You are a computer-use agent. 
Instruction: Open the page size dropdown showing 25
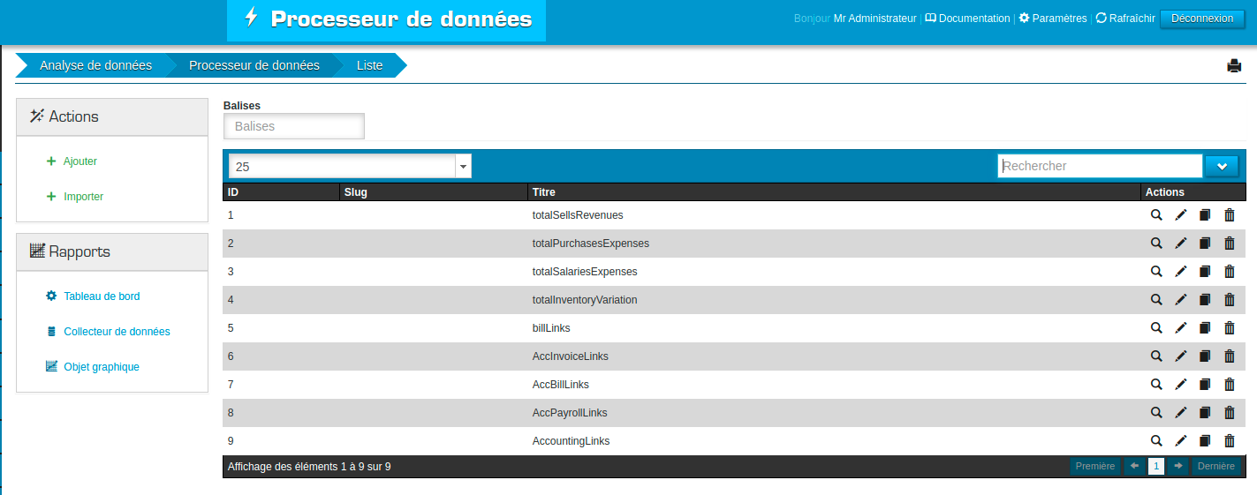[x=350, y=166]
